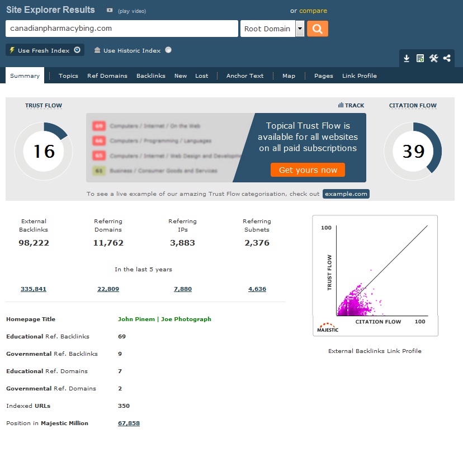Click the play video camera icon

pos(110,10)
